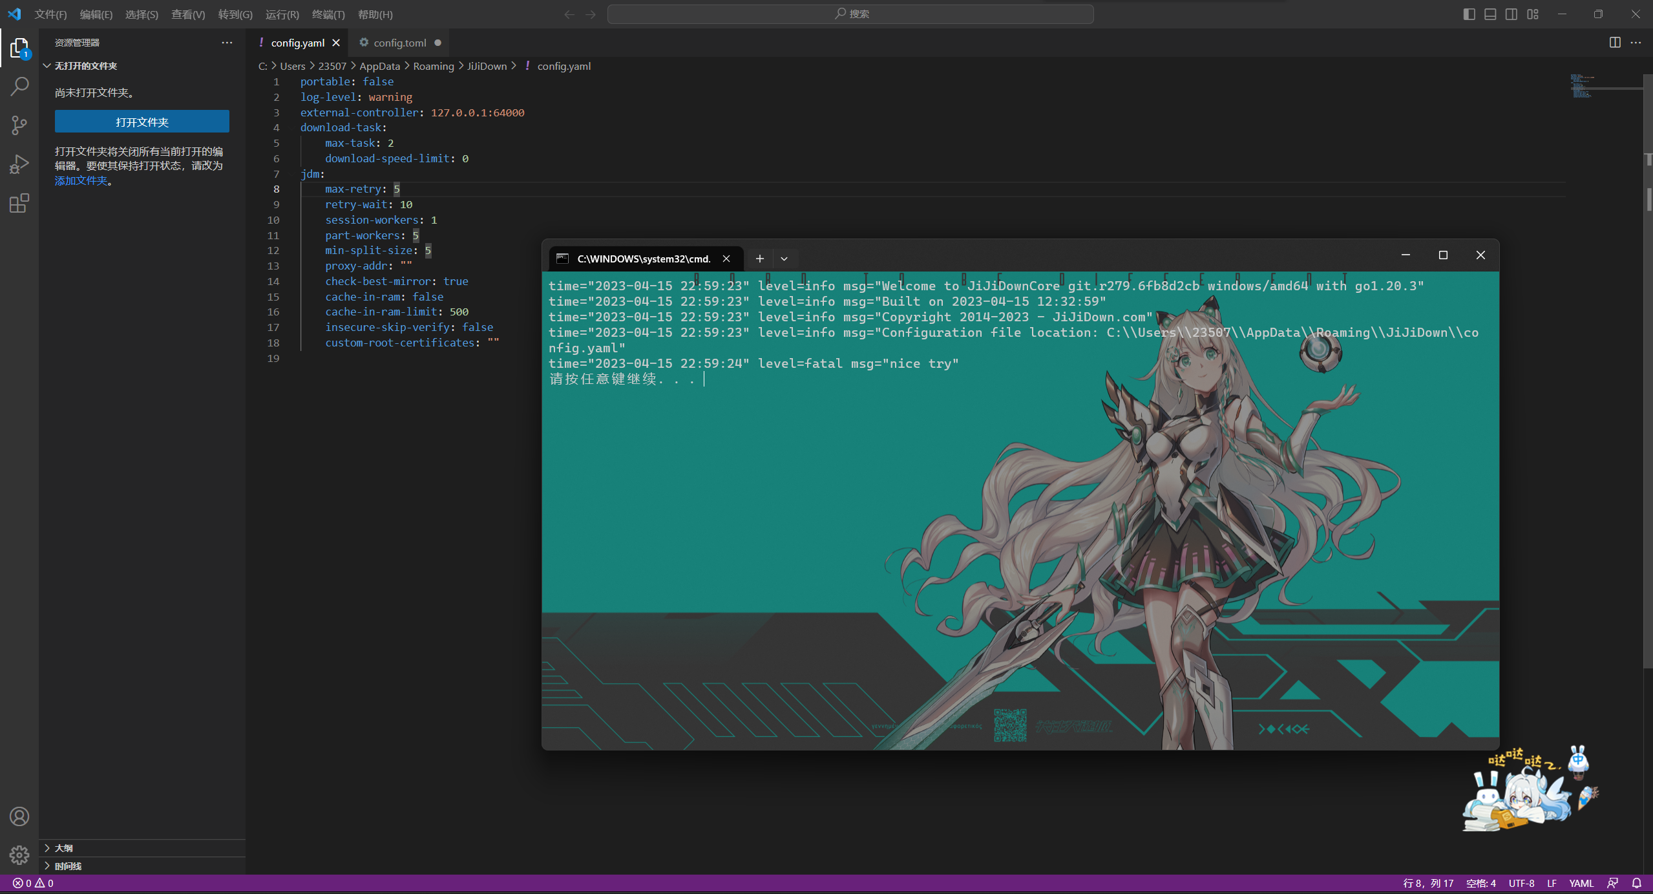Click the 搜索 command center box
The height and width of the screenshot is (894, 1653).
click(x=850, y=14)
